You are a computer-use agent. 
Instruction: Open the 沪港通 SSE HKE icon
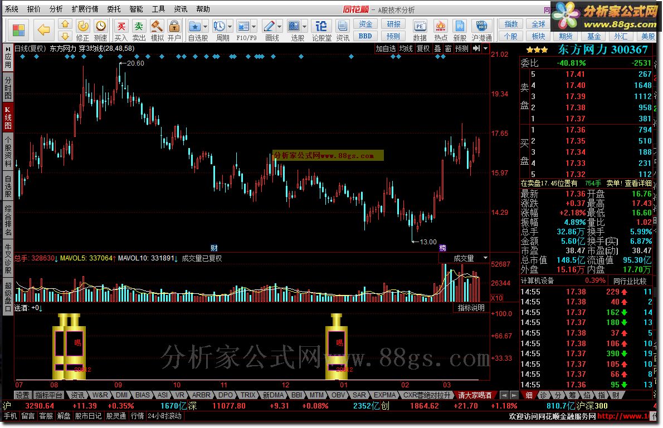(481, 31)
